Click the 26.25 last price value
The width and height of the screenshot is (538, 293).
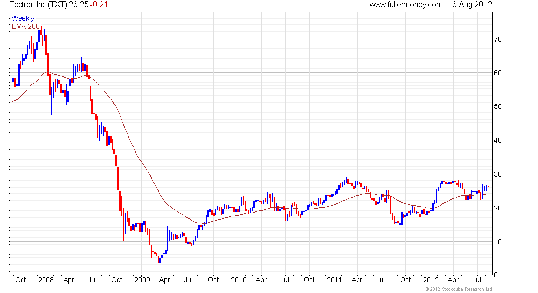click(x=79, y=5)
